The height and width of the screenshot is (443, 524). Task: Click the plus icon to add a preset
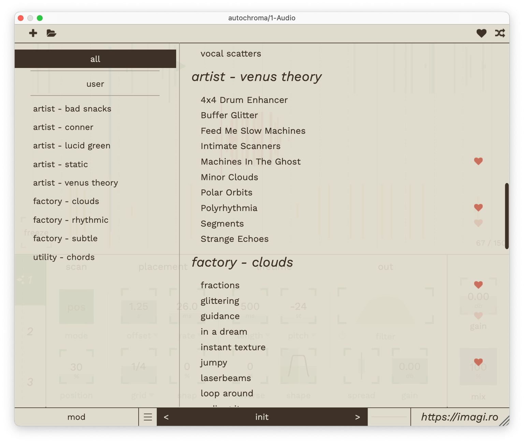pyautogui.click(x=33, y=33)
